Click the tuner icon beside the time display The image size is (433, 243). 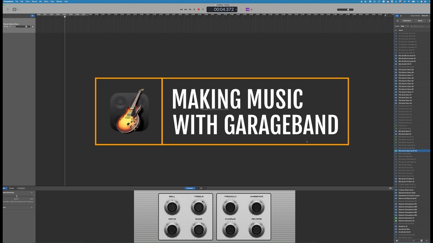pos(241,9)
